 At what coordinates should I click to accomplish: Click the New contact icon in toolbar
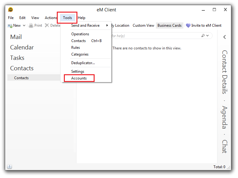coord(10,26)
